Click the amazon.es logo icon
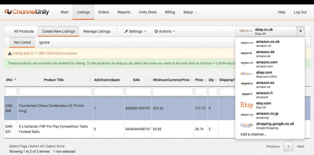 [246, 84]
